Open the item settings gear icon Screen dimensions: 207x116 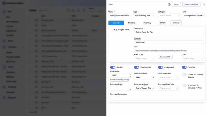(x=169, y=4)
